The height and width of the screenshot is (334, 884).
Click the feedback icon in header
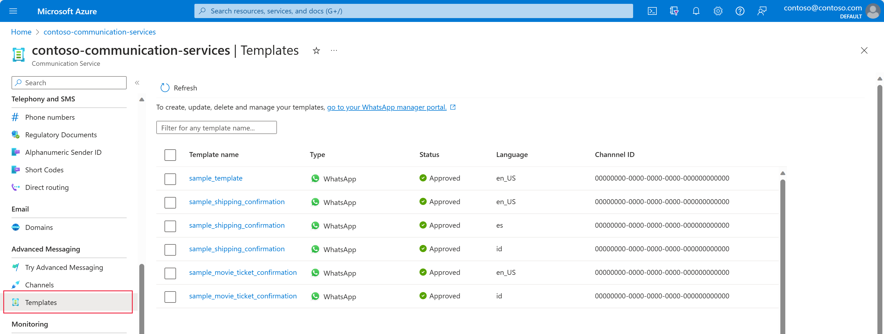[x=762, y=11]
